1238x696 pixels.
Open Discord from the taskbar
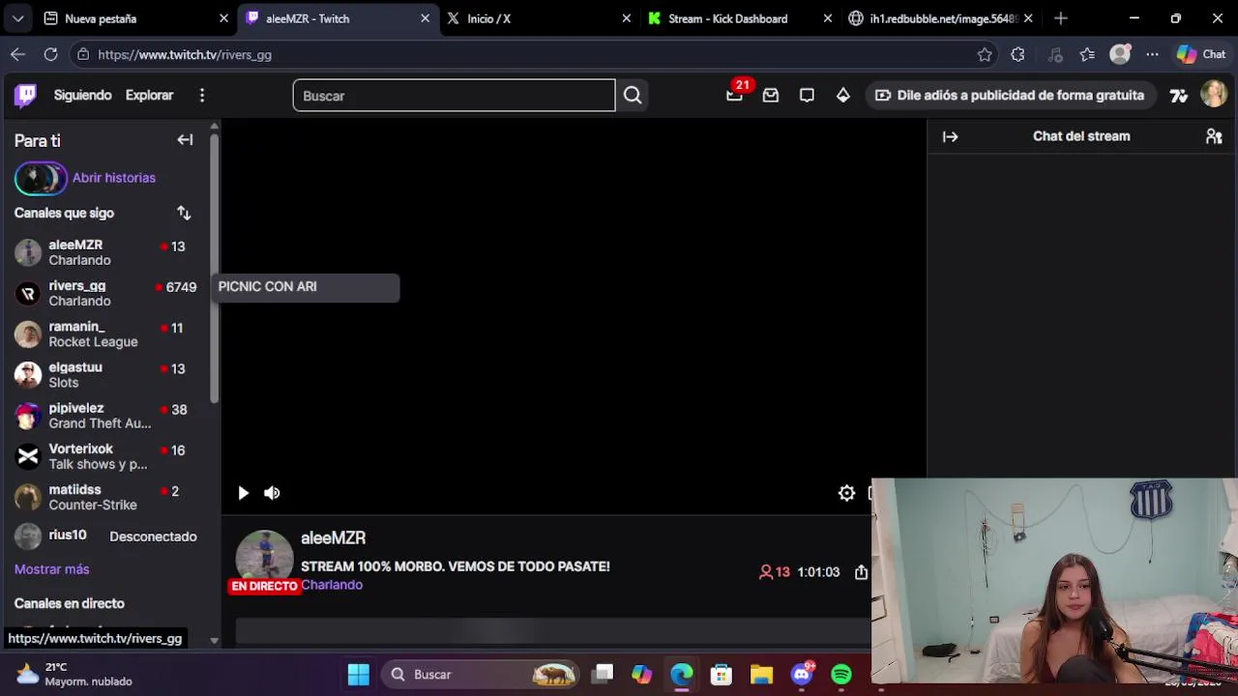coord(802,674)
